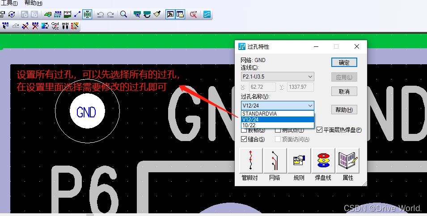Select STANDARDVIA from the via list
The height and width of the screenshot is (216, 427).
[278, 113]
